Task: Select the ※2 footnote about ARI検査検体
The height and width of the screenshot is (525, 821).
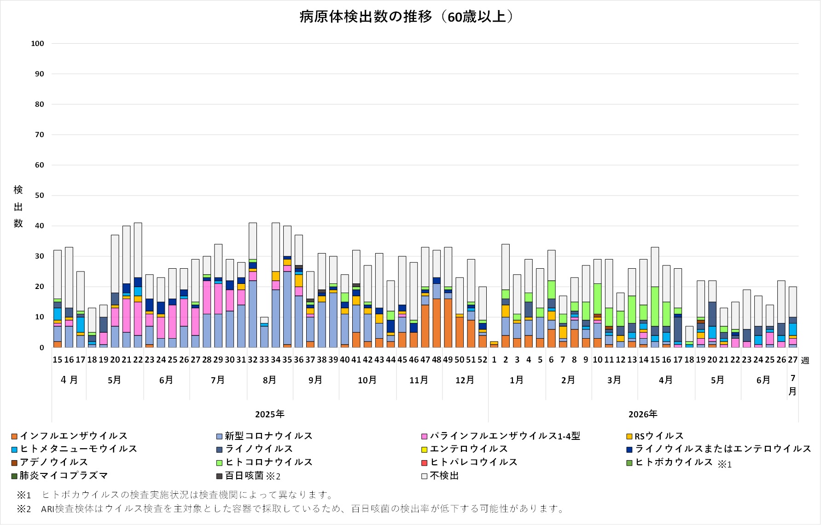Action: tap(291, 509)
